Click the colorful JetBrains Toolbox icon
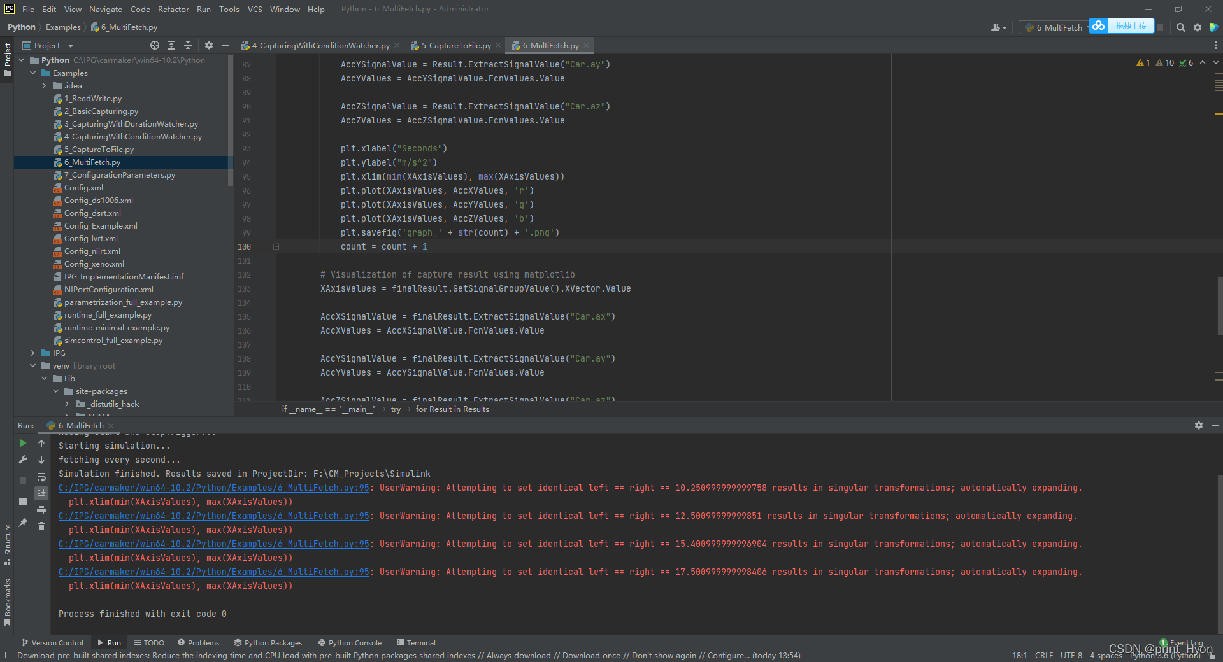Screen dimensions: 1223x662 [1214, 27]
